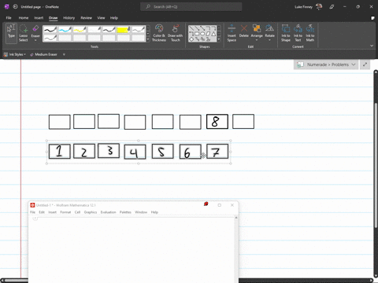
Task: Click the box with handwritten 1
Action: pos(59,152)
